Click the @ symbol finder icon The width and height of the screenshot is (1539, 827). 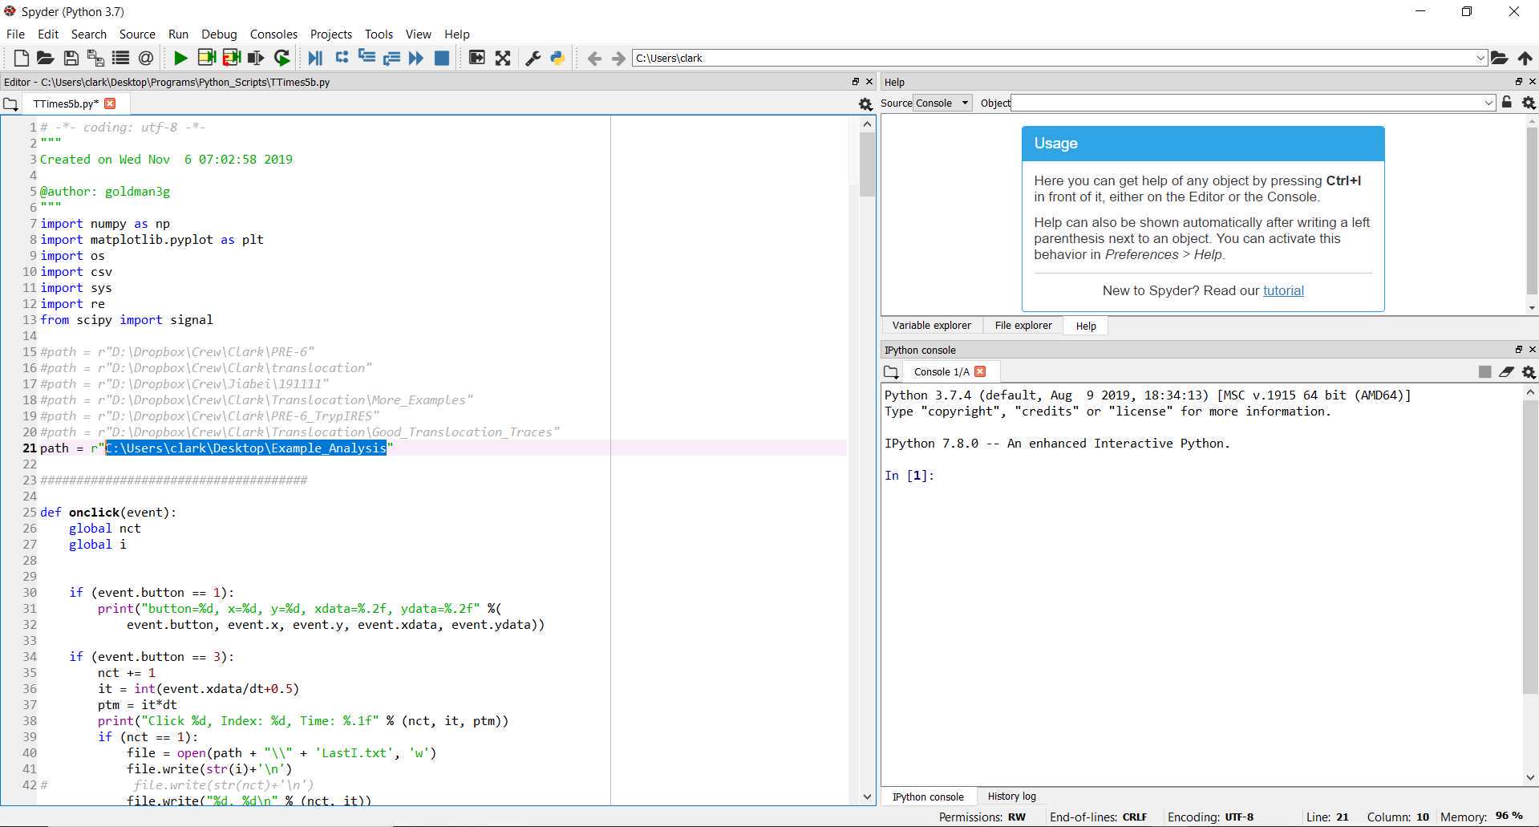click(145, 58)
